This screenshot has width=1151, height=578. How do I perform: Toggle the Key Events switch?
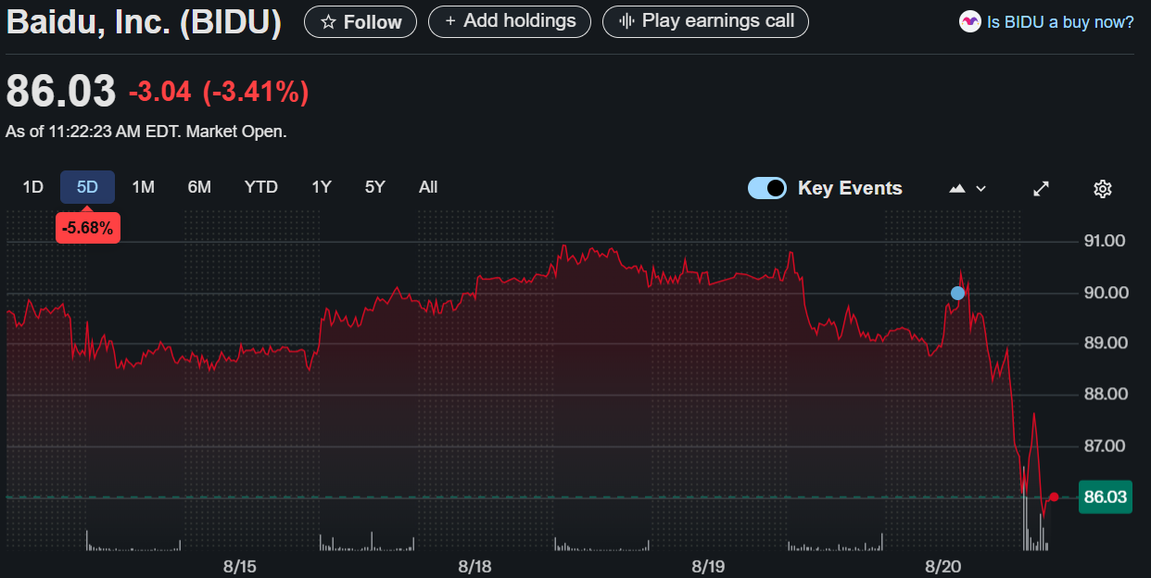(x=767, y=188)
